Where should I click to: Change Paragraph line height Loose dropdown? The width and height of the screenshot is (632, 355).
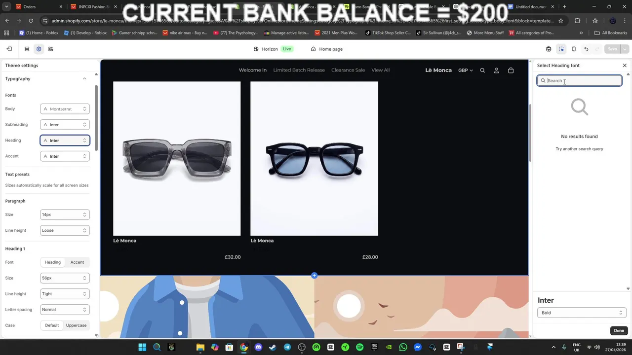[x=65, y=230]
